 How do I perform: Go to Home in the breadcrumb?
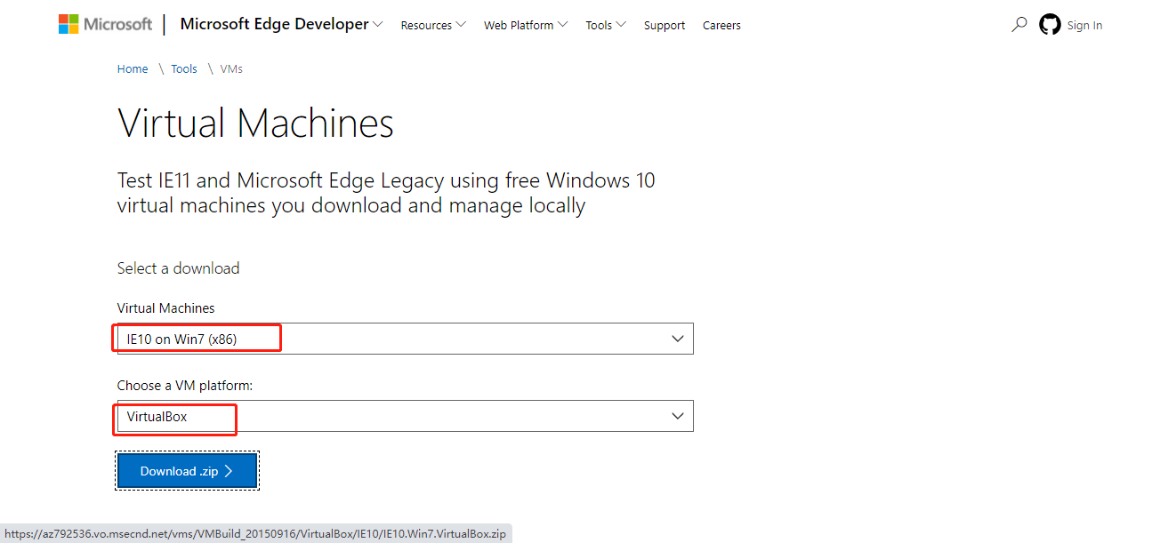133,68
